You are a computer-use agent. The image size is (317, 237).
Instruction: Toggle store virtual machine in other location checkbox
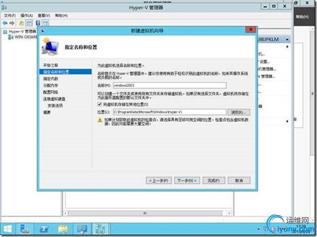coord(99,104)
